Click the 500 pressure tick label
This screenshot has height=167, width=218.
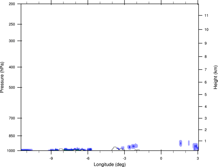(12, 87)
